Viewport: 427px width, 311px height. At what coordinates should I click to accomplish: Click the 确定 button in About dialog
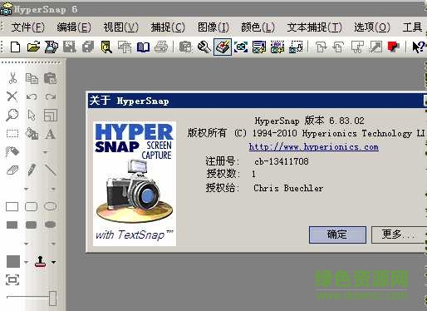pyautogui.click(x=337, y=234)
